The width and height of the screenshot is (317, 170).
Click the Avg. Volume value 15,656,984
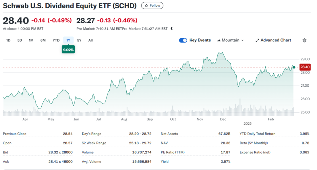click(x=142, y=162)
